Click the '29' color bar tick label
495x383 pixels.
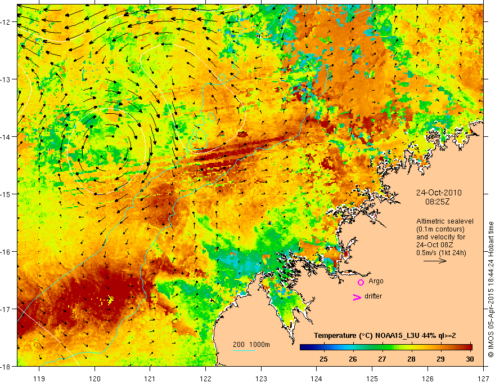(x=440, y=359)
